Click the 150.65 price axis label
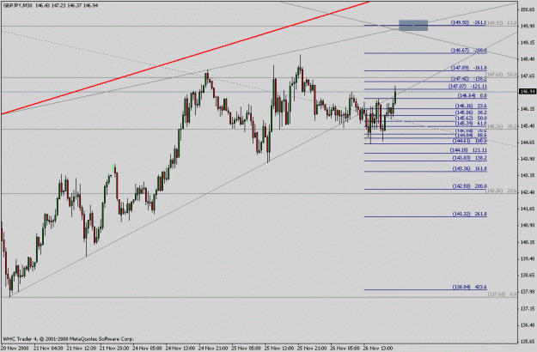Viewport: 537px width, 352px height. (528, 9)
